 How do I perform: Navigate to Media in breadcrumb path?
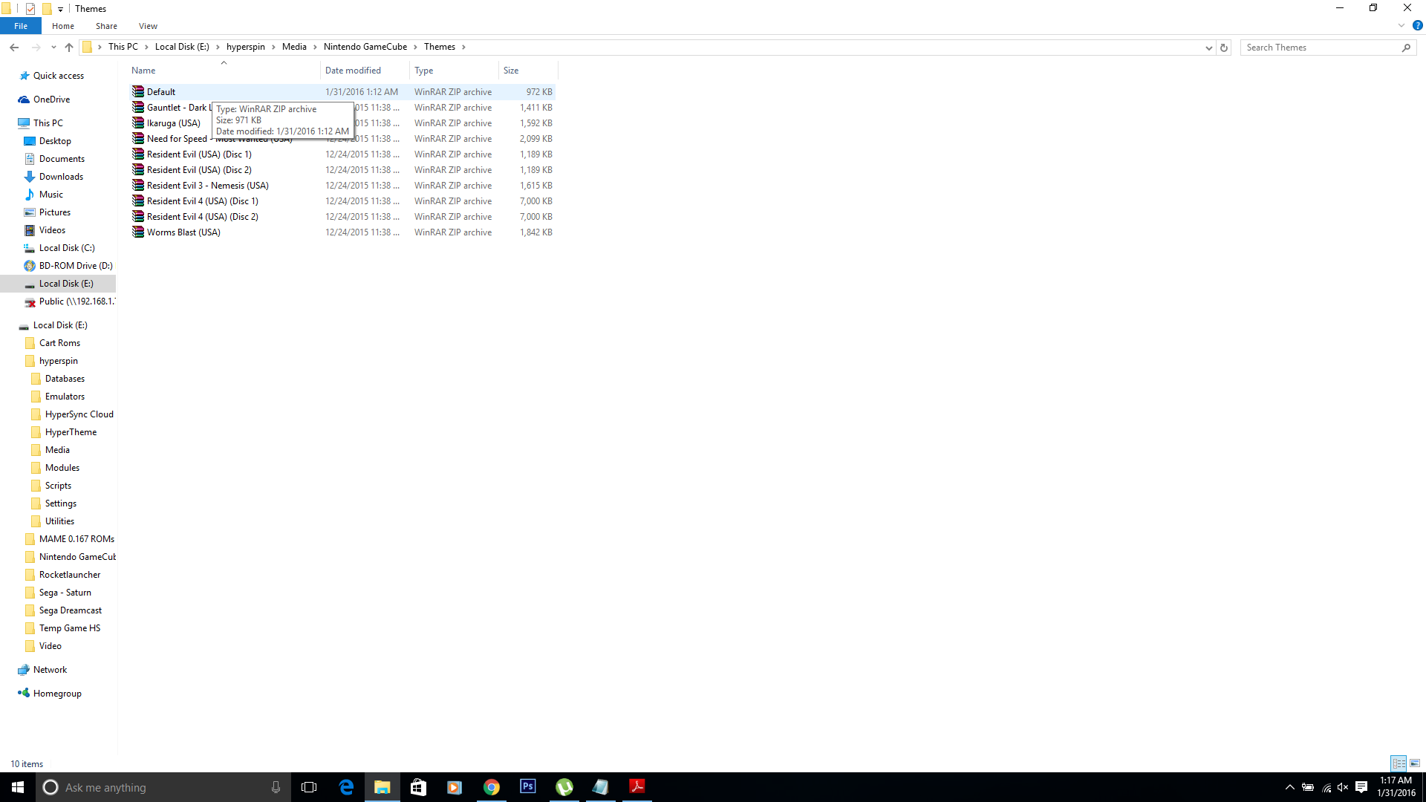point(294,47)
